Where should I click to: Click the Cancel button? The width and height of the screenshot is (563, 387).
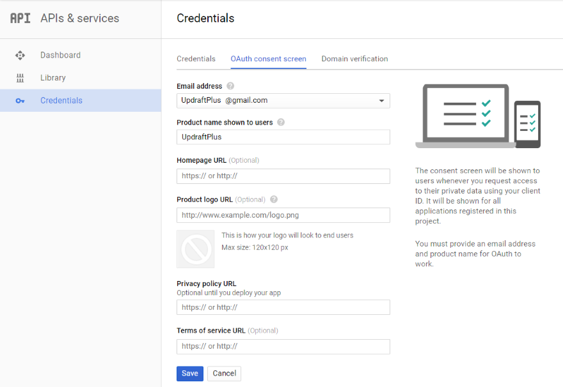coord(225,374)
